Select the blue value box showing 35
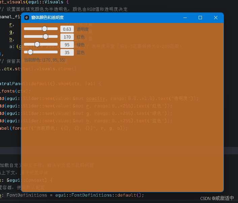Screen dimensions: 238x203 coord(67,52)
